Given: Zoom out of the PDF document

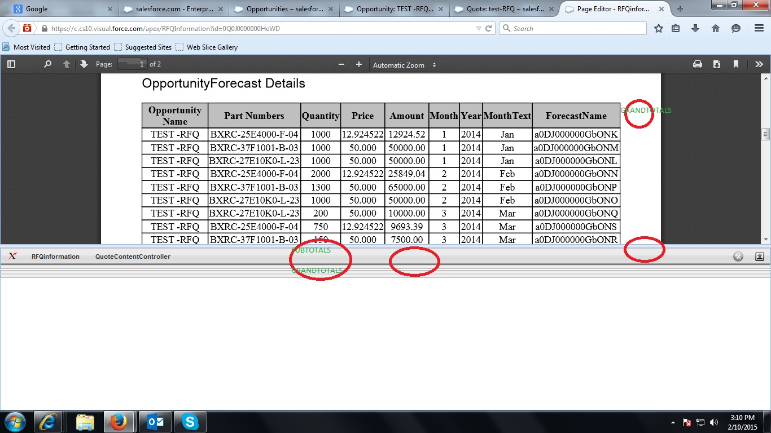Looking at the screenshot, I should tap(341, 64).
